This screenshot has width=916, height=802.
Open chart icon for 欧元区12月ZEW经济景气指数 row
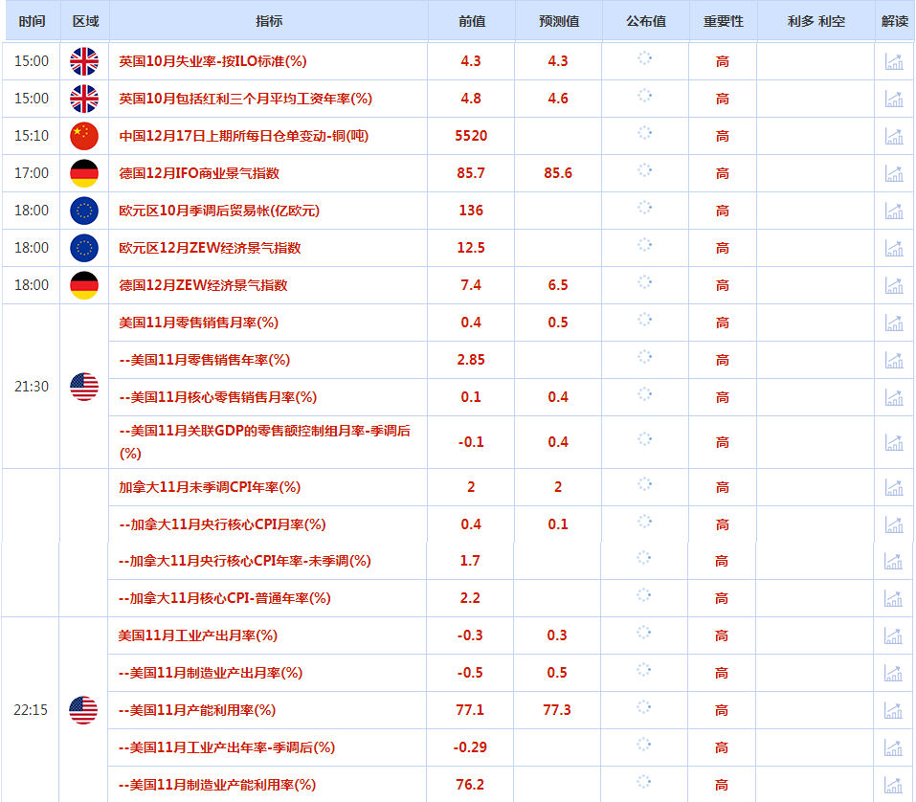(x=894, y=248)
